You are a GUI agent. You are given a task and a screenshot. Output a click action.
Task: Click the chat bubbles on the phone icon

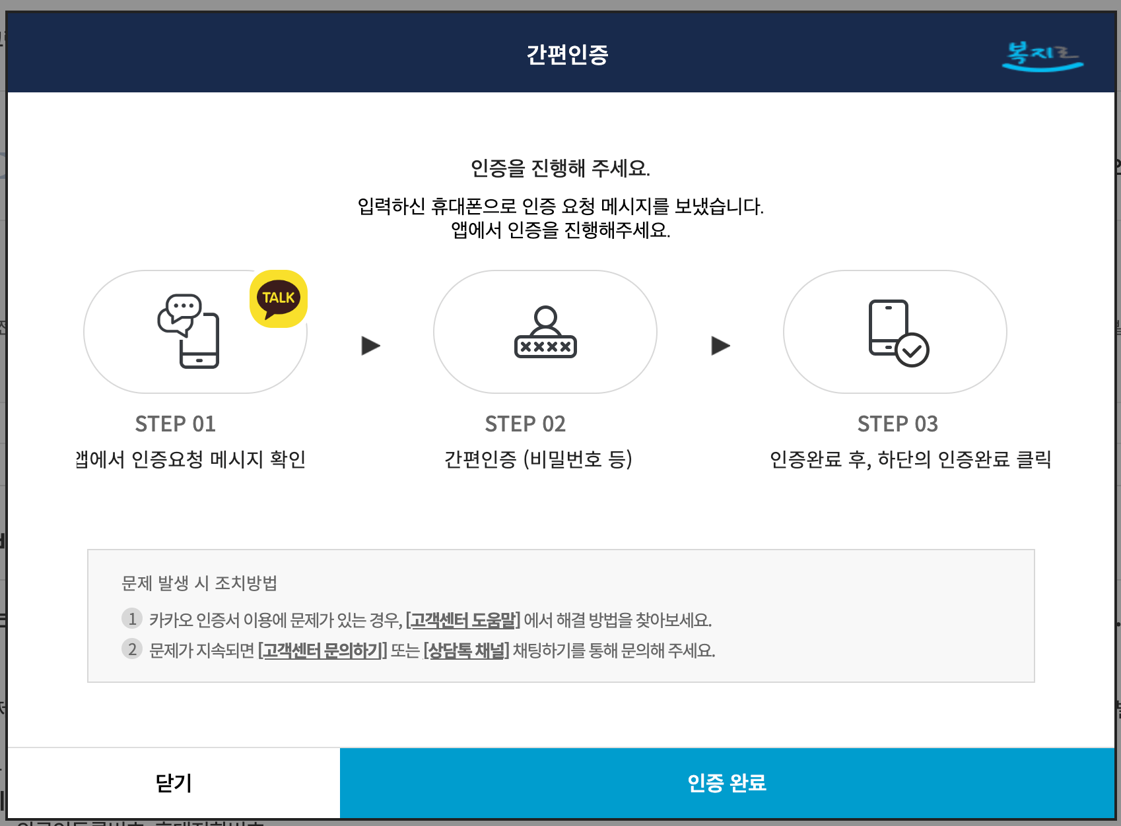(183, 310)
